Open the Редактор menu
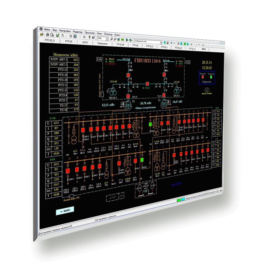Image resolution: width=257 pixels, height=268 pixels. [x=77, y=31]
